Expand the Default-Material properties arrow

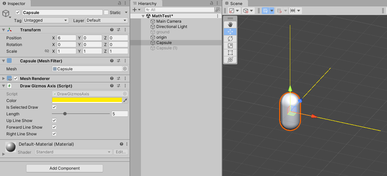coord(3,154)
